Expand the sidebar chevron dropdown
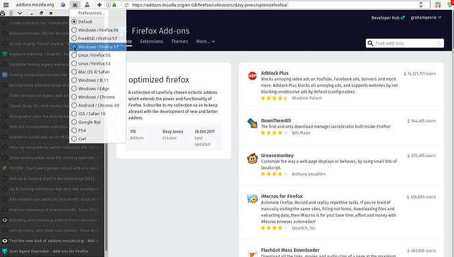 (x=20, y=13)
